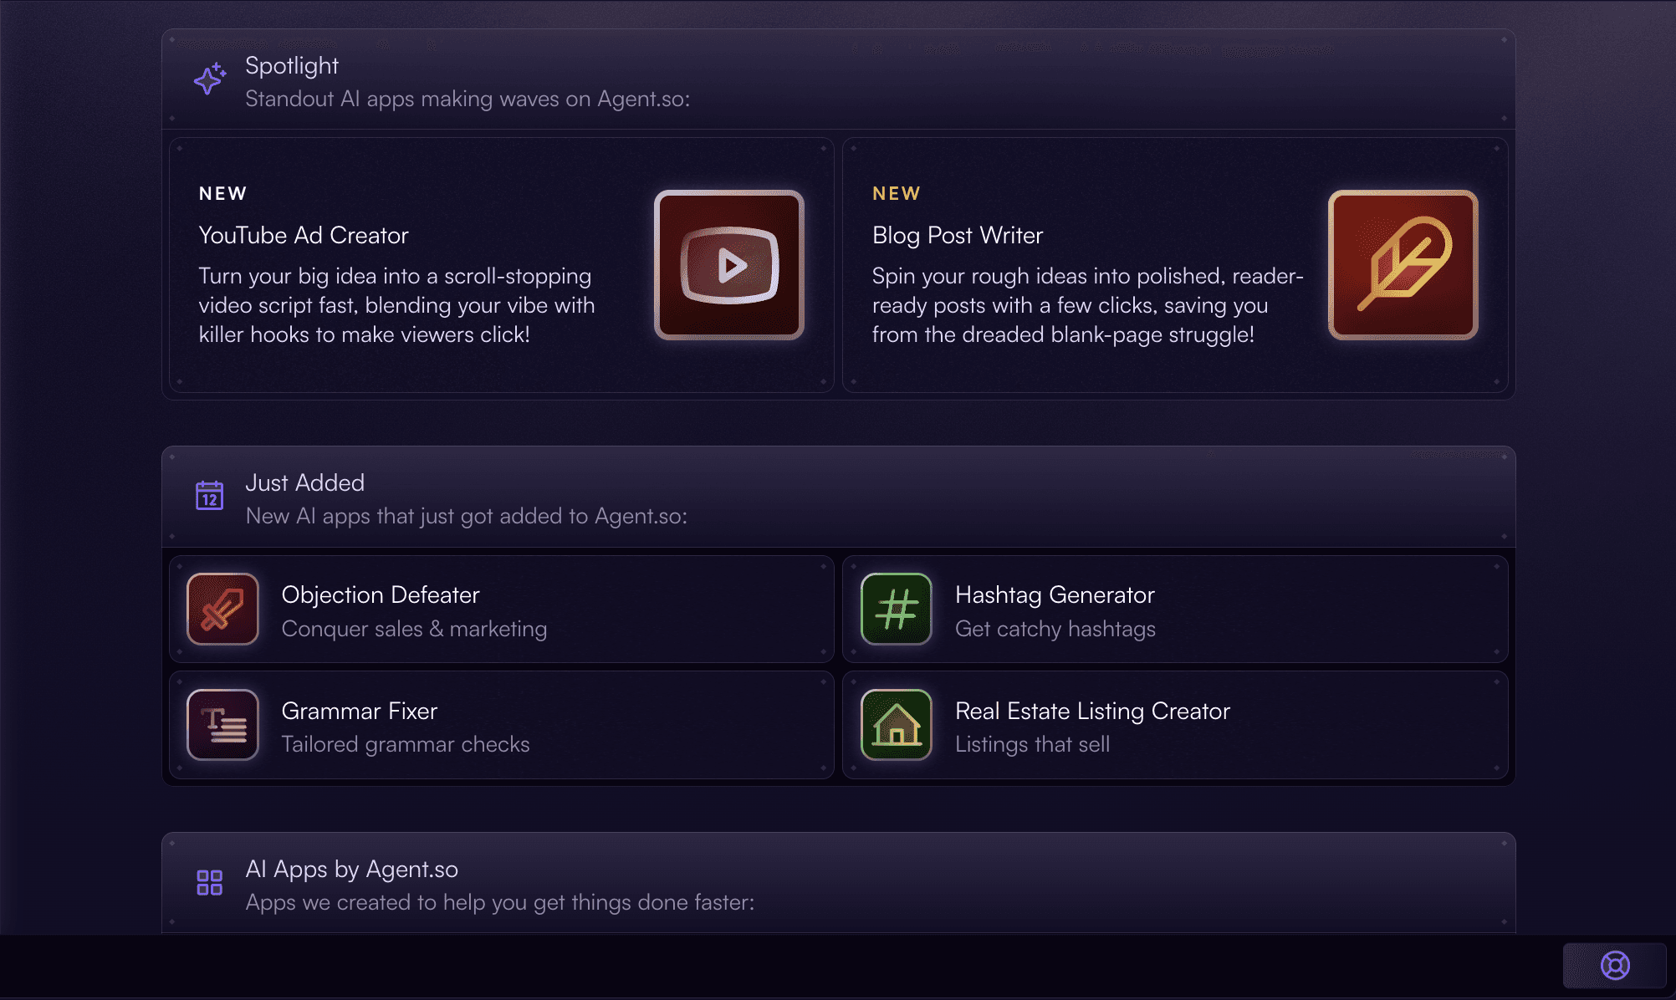The height and width of the screenshot is (1000, 1676).
Task: Click the Hashtag Generator hash icon
Action: pos(896,609)
